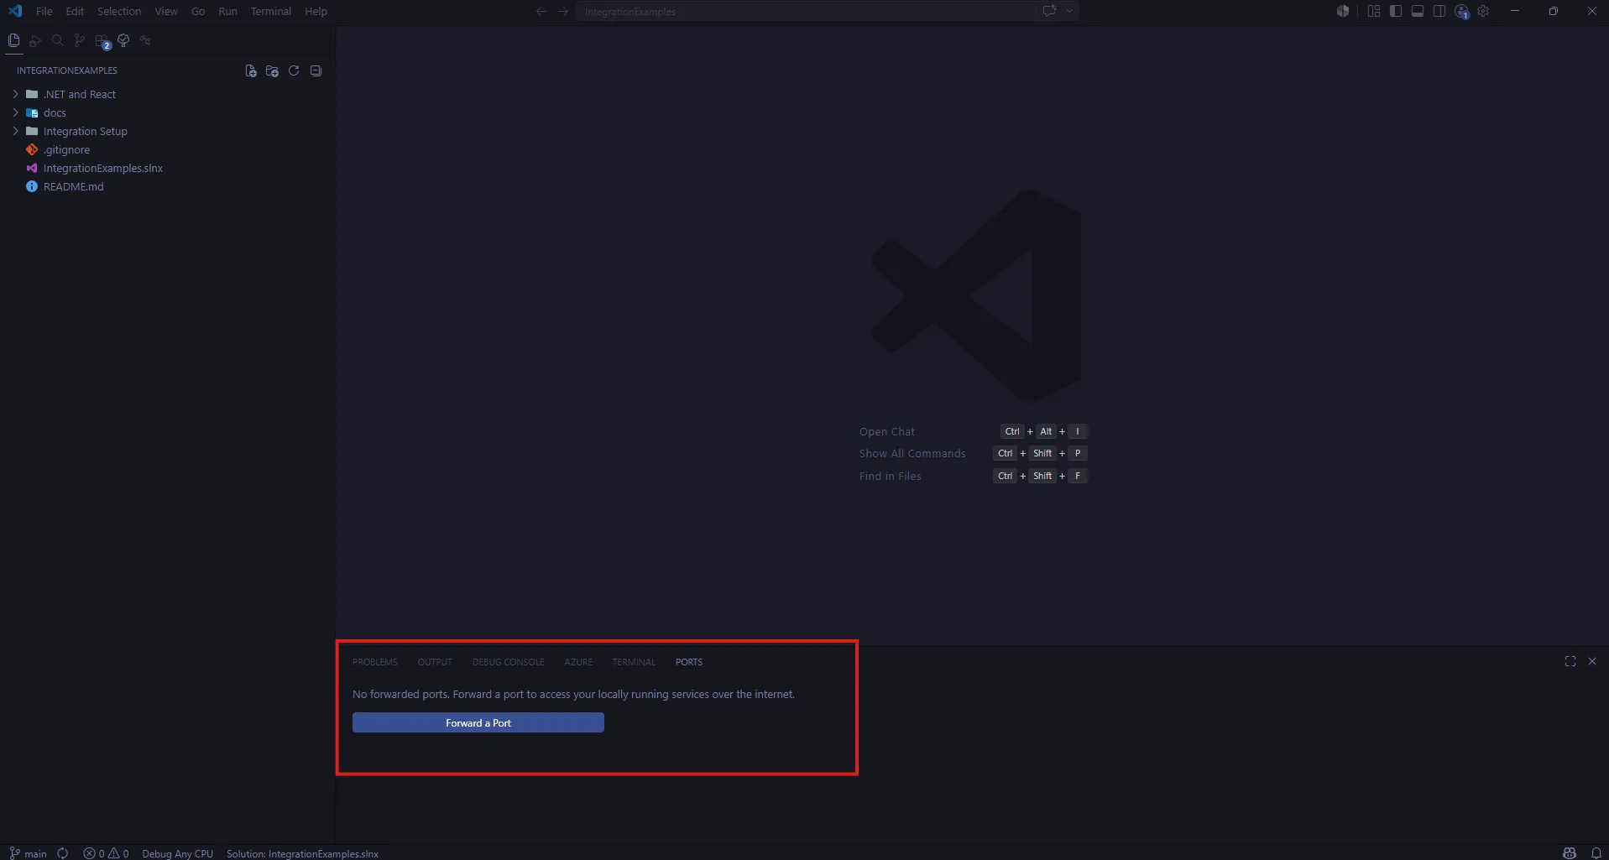The width and height of the screenshot is (1609, 860).
Task: Open the last activity bar view icon
Action: (x=145, y=40)
